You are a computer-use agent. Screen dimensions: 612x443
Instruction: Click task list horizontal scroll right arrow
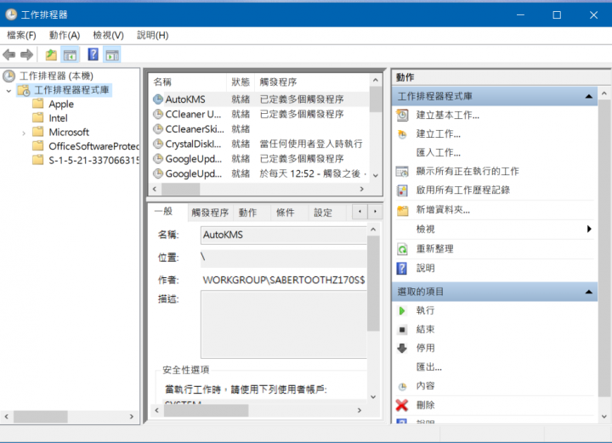362,190
